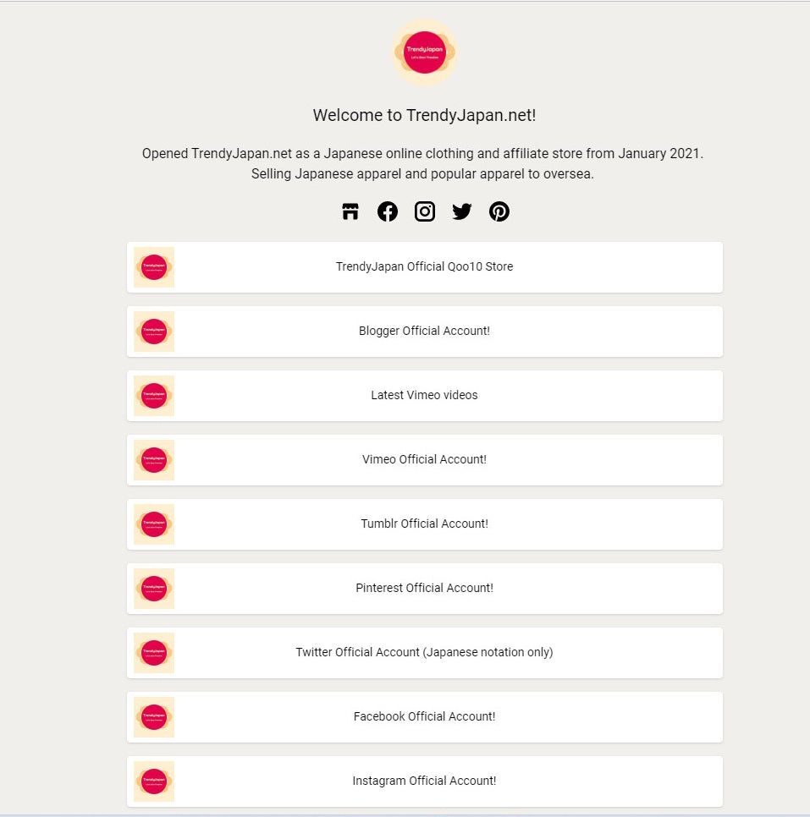Open the Facebook social icon
Image resolution: width=810 pixels, height=817 pixels.
[388, 211]
